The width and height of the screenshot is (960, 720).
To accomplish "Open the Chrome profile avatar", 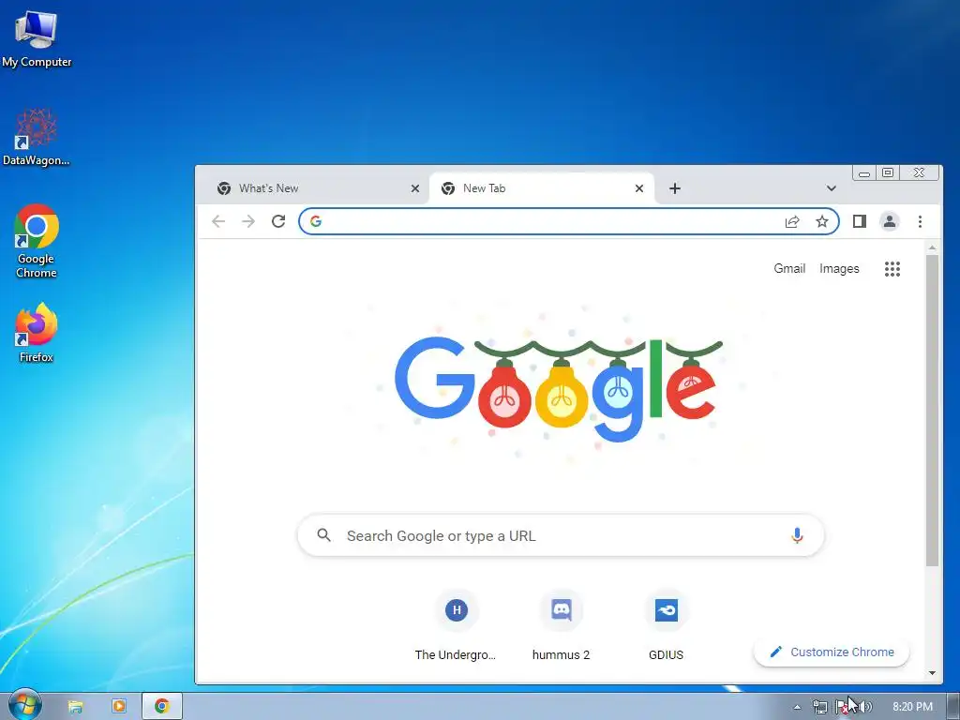I will (x=890, y=221).
